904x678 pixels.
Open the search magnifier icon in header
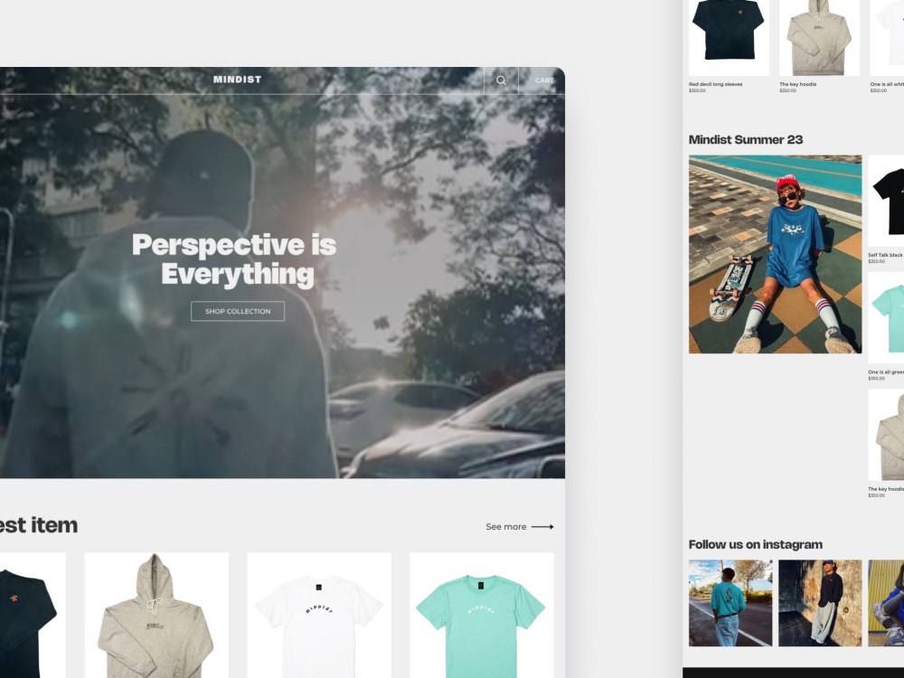501,80
